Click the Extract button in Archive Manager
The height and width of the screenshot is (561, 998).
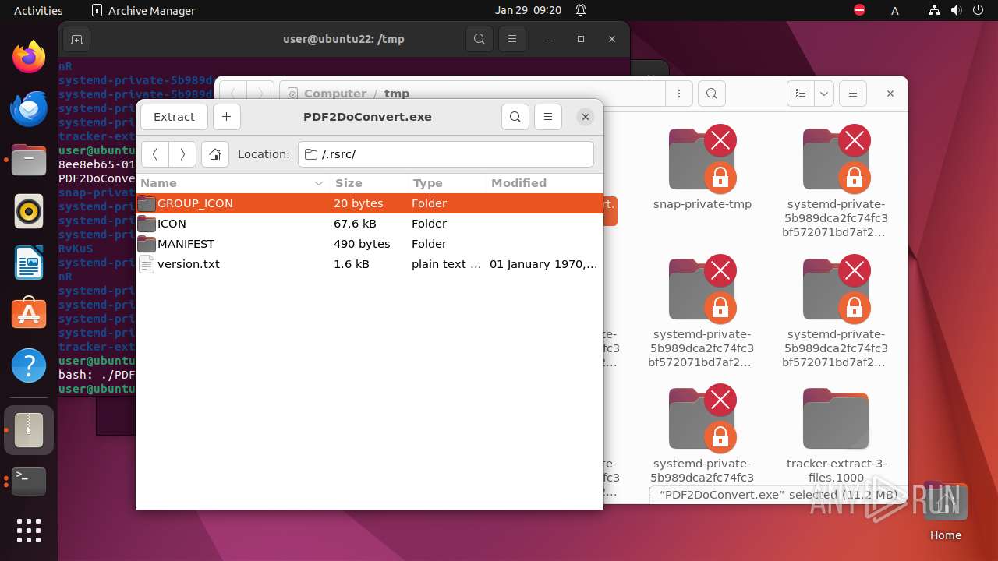(x=174, y=117)
